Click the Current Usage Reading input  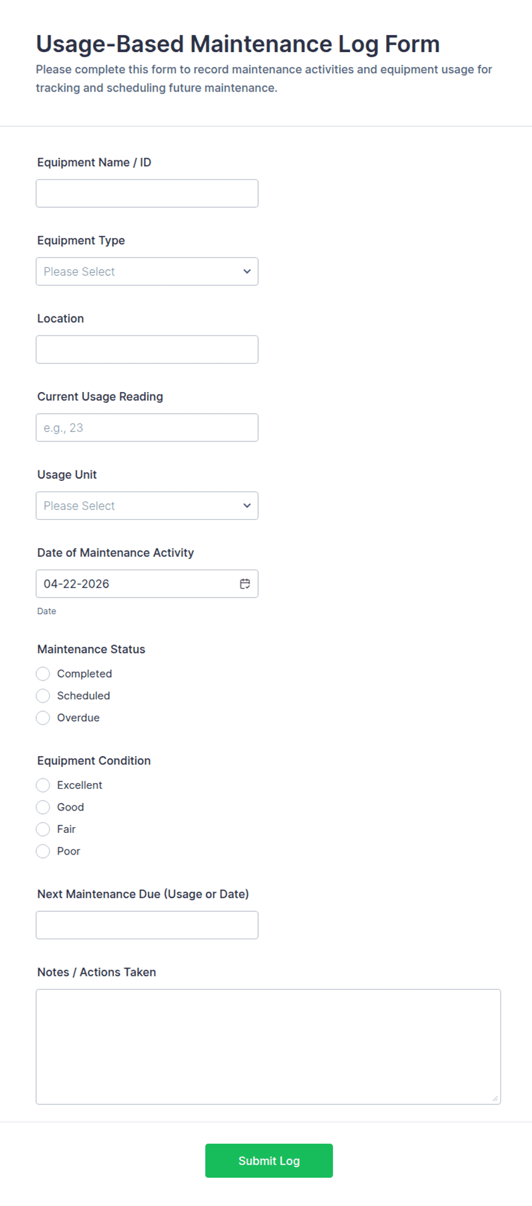pos(147,428)
